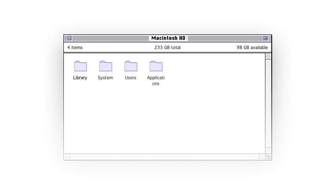The width and height of the screenshot is (336, 195).
Task: Click the vertical scrollbar track
Action: coord(268,103)
